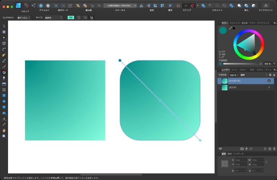Screen dimensions: 277x180
Task: Click the Designer persona icon
Action: (x=18, y=5)
